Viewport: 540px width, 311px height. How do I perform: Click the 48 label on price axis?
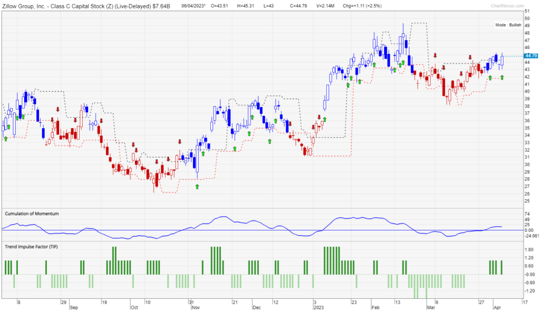click(x=527, y=33)
